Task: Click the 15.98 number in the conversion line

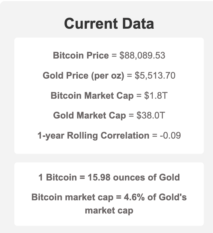Action: [x=99, y=177]
